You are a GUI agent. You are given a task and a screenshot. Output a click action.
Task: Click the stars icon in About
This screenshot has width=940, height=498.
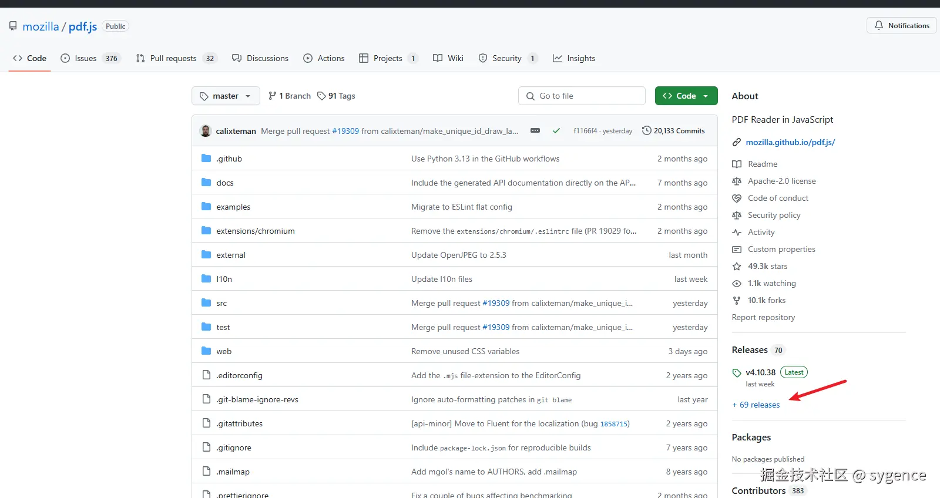[737, 267]
